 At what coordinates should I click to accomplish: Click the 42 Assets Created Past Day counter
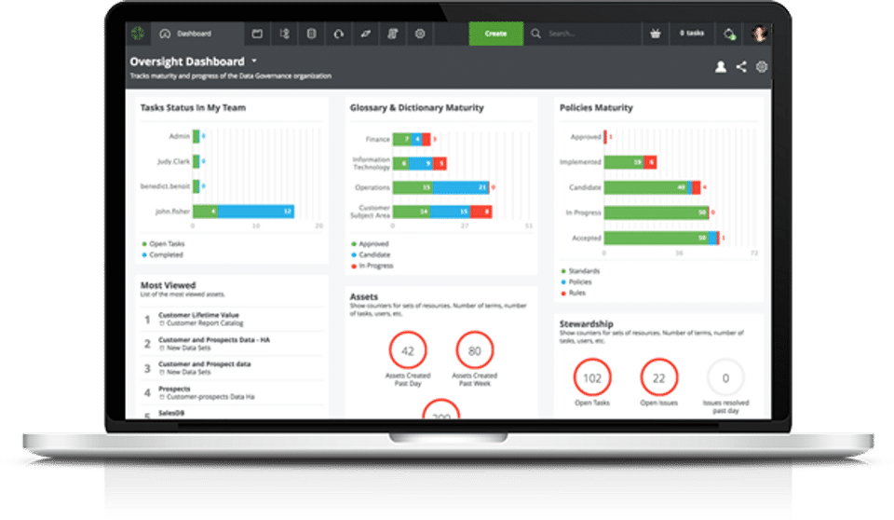408,350
